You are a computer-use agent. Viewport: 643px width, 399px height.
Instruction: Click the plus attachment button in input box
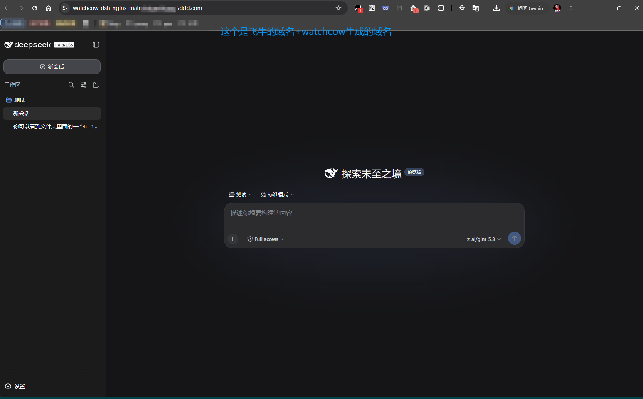point(233,239)
